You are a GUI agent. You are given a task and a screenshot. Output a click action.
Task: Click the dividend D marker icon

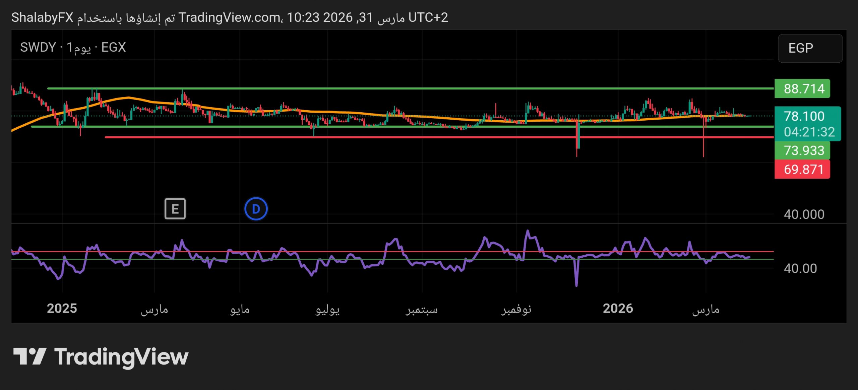pyautogui.click(x=256, y=209)
